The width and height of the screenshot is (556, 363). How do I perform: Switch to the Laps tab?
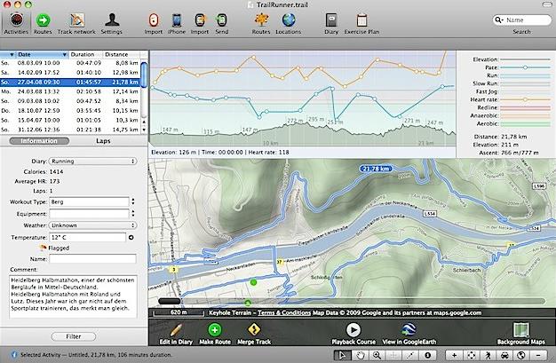(x=103, y=141)
